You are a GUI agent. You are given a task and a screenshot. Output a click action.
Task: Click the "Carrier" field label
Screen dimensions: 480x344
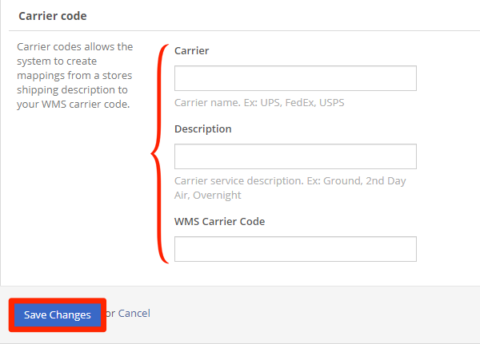(x=192, y=51)
